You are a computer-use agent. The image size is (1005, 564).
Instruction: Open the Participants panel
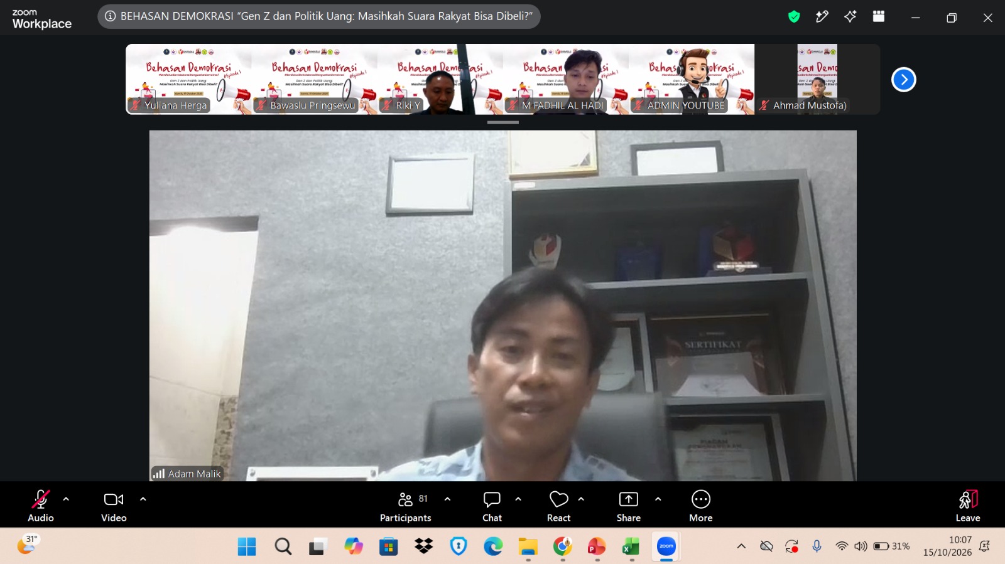(x=406, y=506)
